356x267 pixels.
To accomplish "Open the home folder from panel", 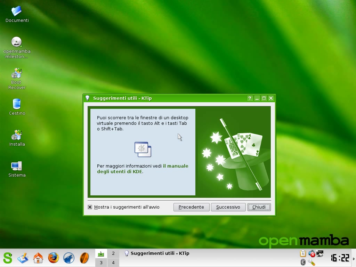I will [38, 258].
